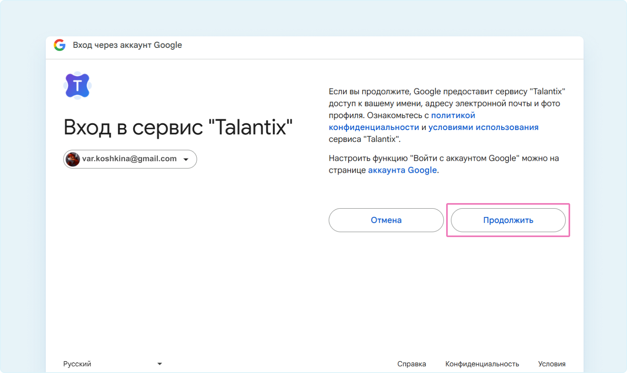Viewport: 627px width, 373px height.
Task: Open the условиями использования link
Action: tap(483, 127)
